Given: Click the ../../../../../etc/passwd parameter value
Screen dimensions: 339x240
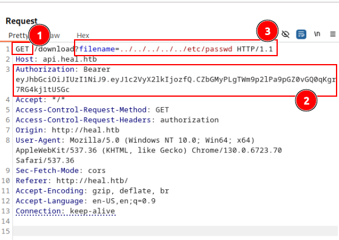Looking at the screenshot, I should [176, 49].
